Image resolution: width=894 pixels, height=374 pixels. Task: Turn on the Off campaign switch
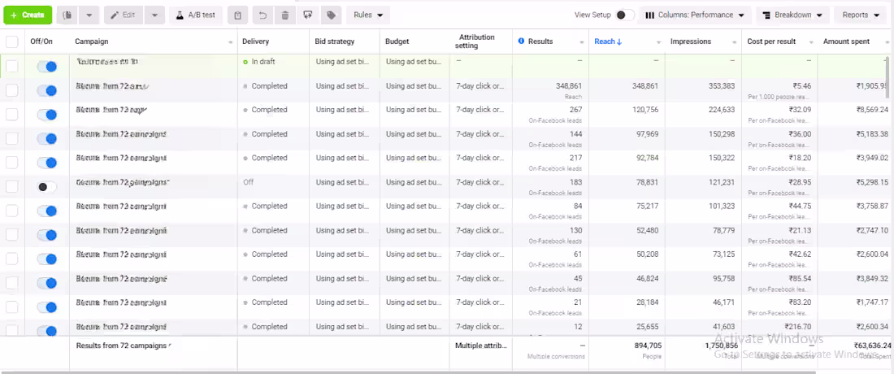click(x=47, y=187)
